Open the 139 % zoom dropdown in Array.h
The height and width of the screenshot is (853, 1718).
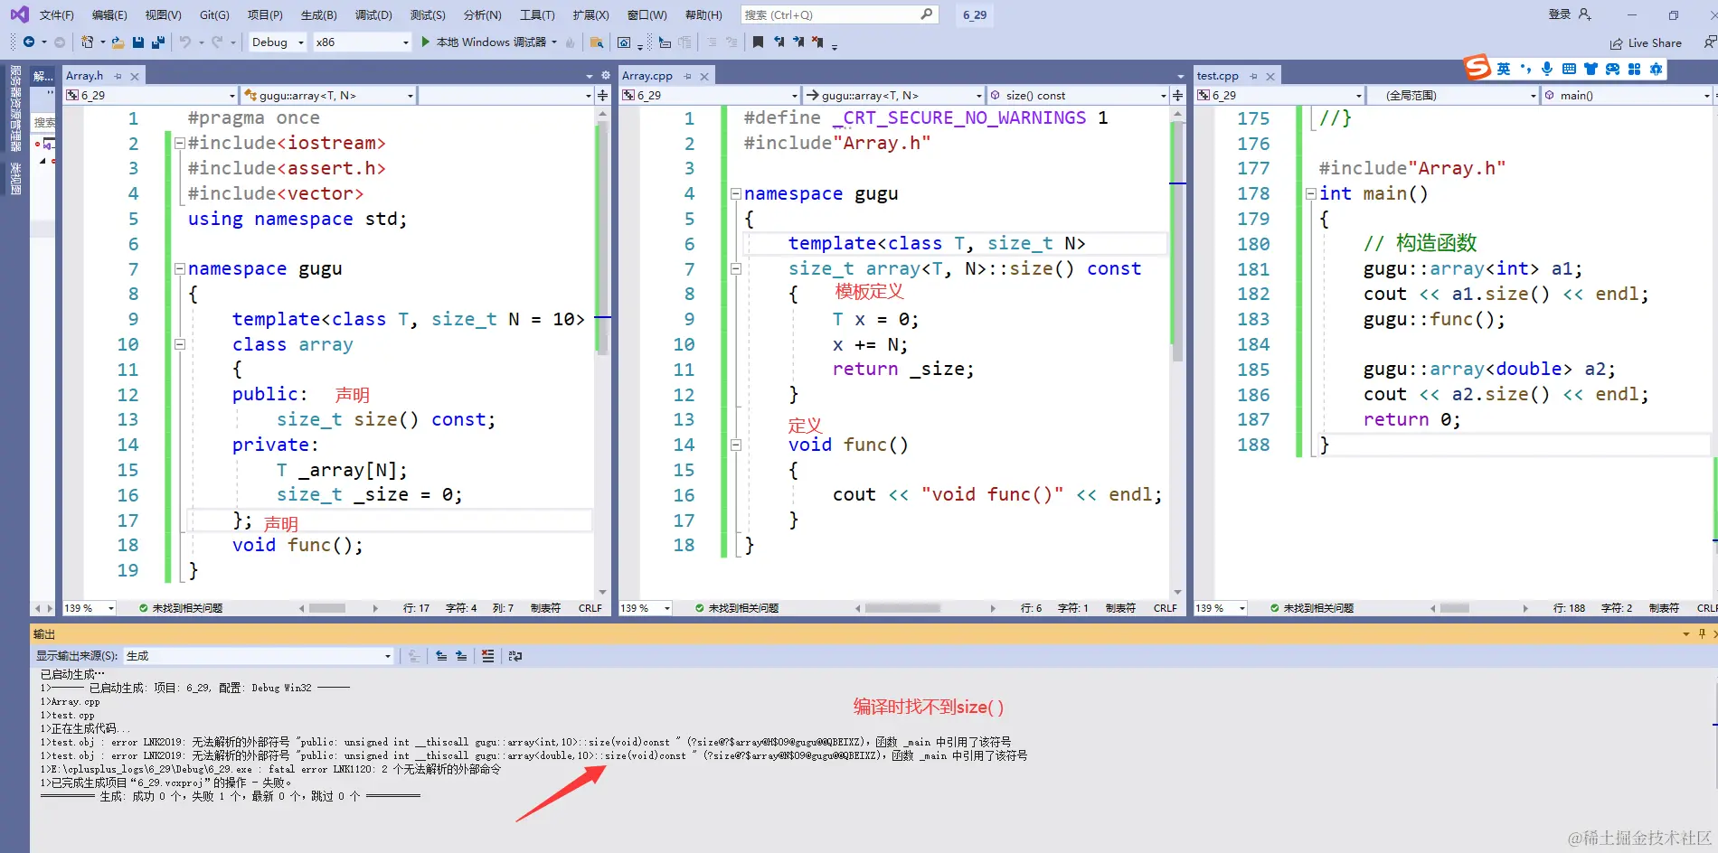(x=90, y=608)
